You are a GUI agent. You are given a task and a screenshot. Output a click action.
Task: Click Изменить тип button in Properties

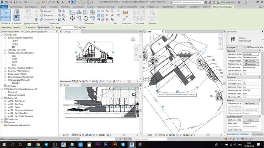pyautogui.click(x=255, y=47)
